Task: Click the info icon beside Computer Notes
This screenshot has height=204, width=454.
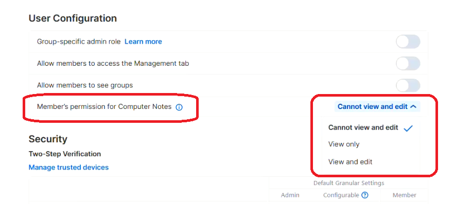Action: tap(179, 107)
